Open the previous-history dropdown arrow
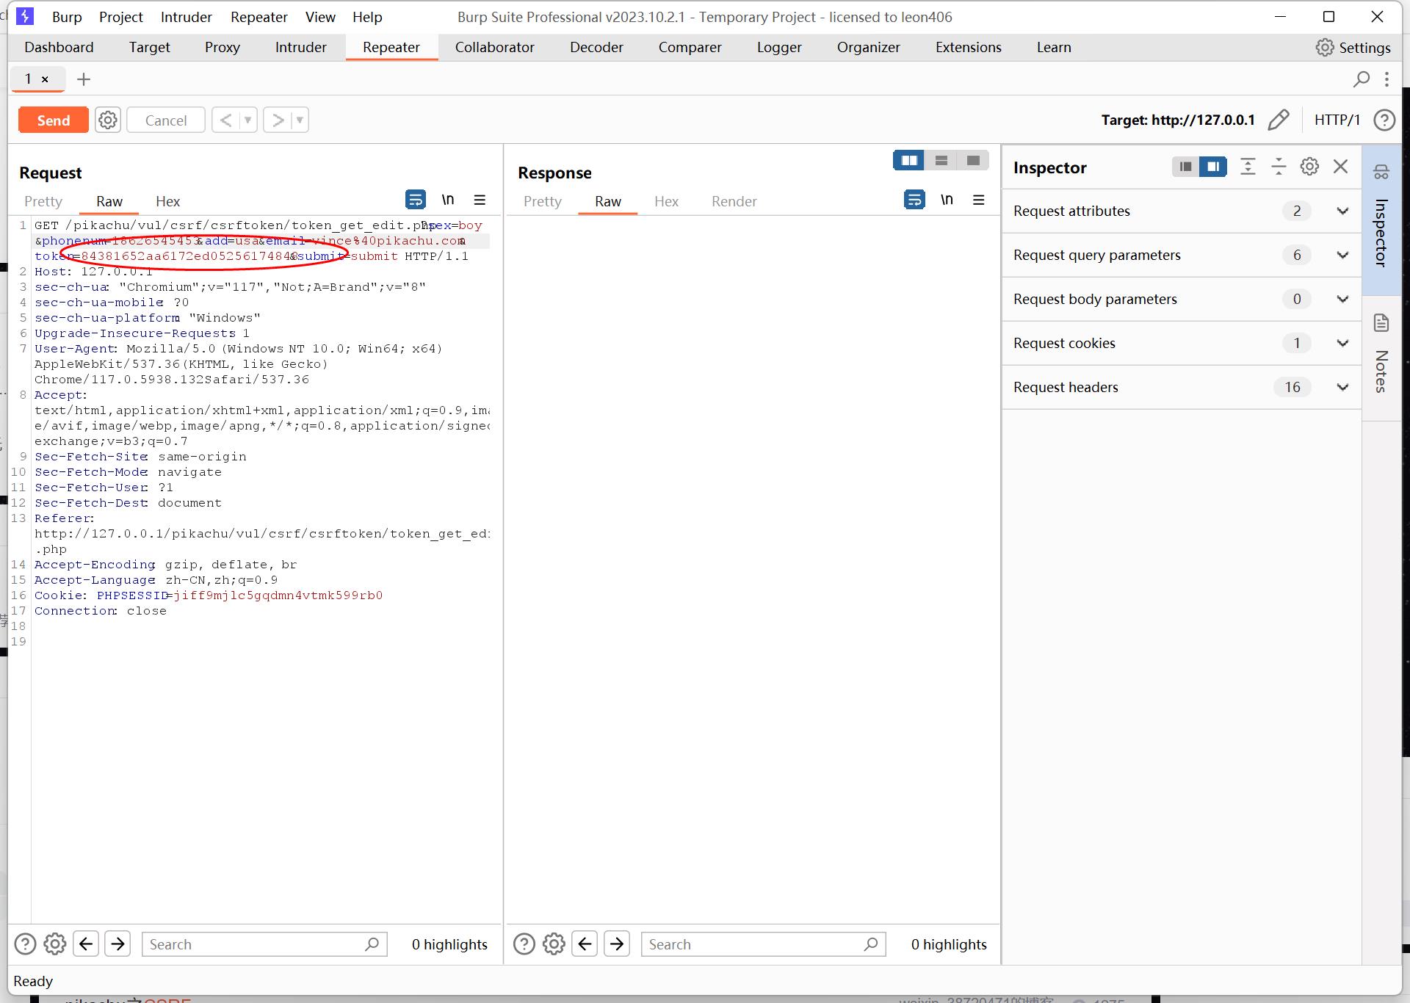Image resolution: width=1410 pixels, height=1003 pixels. point(248,120)
